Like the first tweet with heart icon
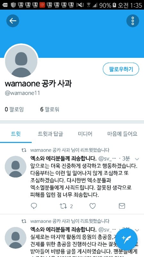The image size is (144, 257). pyautogui.click(x=92, y=206)
